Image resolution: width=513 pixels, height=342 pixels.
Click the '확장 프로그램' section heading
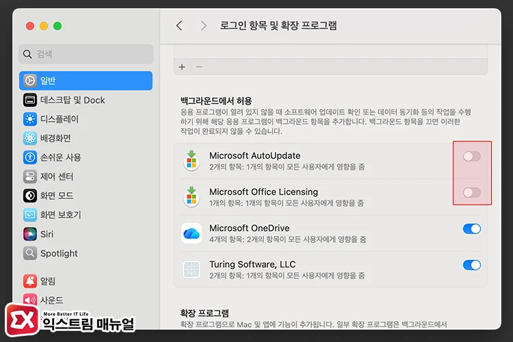tap(205, 313)
